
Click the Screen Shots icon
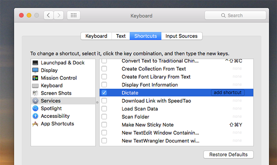35,93
